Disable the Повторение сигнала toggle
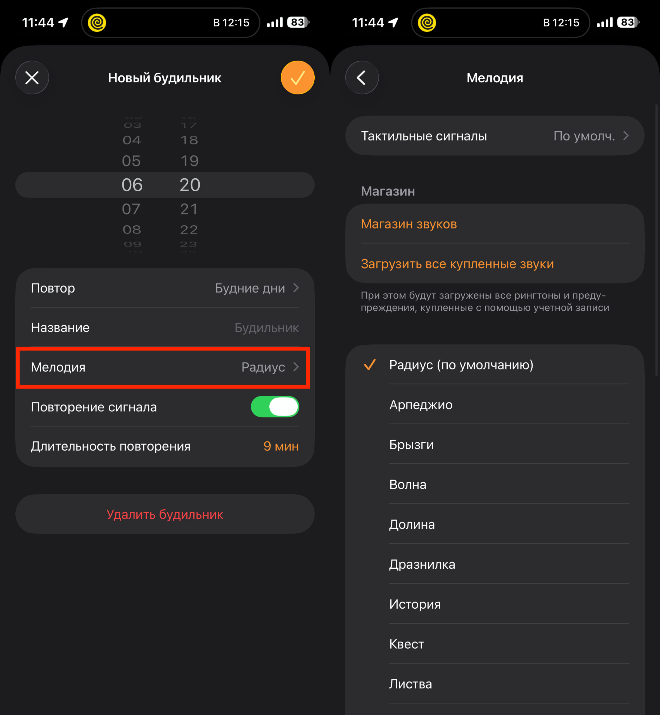Viewport: 660px width, 715px height. [x=274, y=407]
